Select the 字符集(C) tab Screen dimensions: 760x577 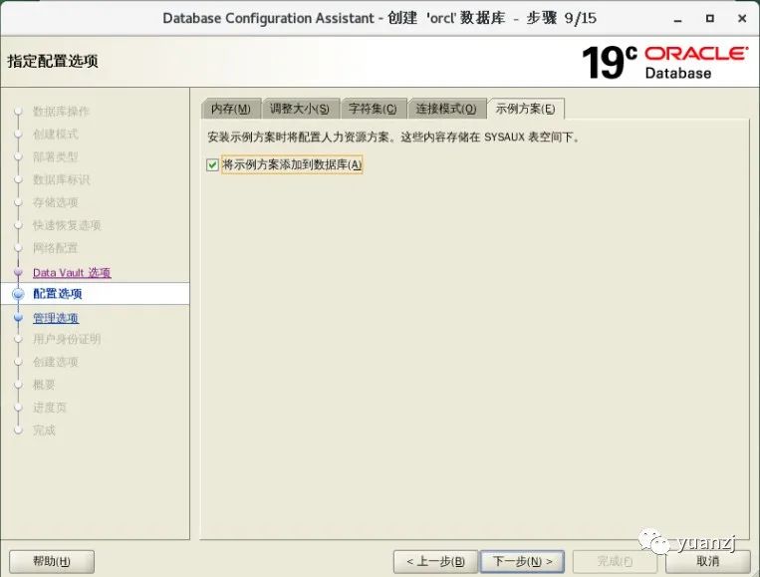(x=373, y=109)
